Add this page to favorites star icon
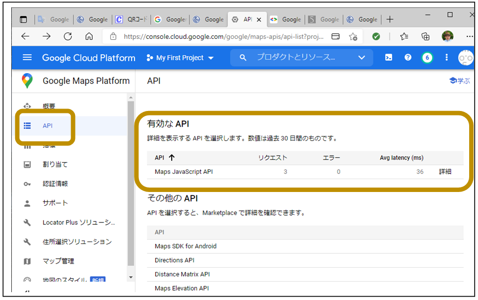 click(353, 36)
